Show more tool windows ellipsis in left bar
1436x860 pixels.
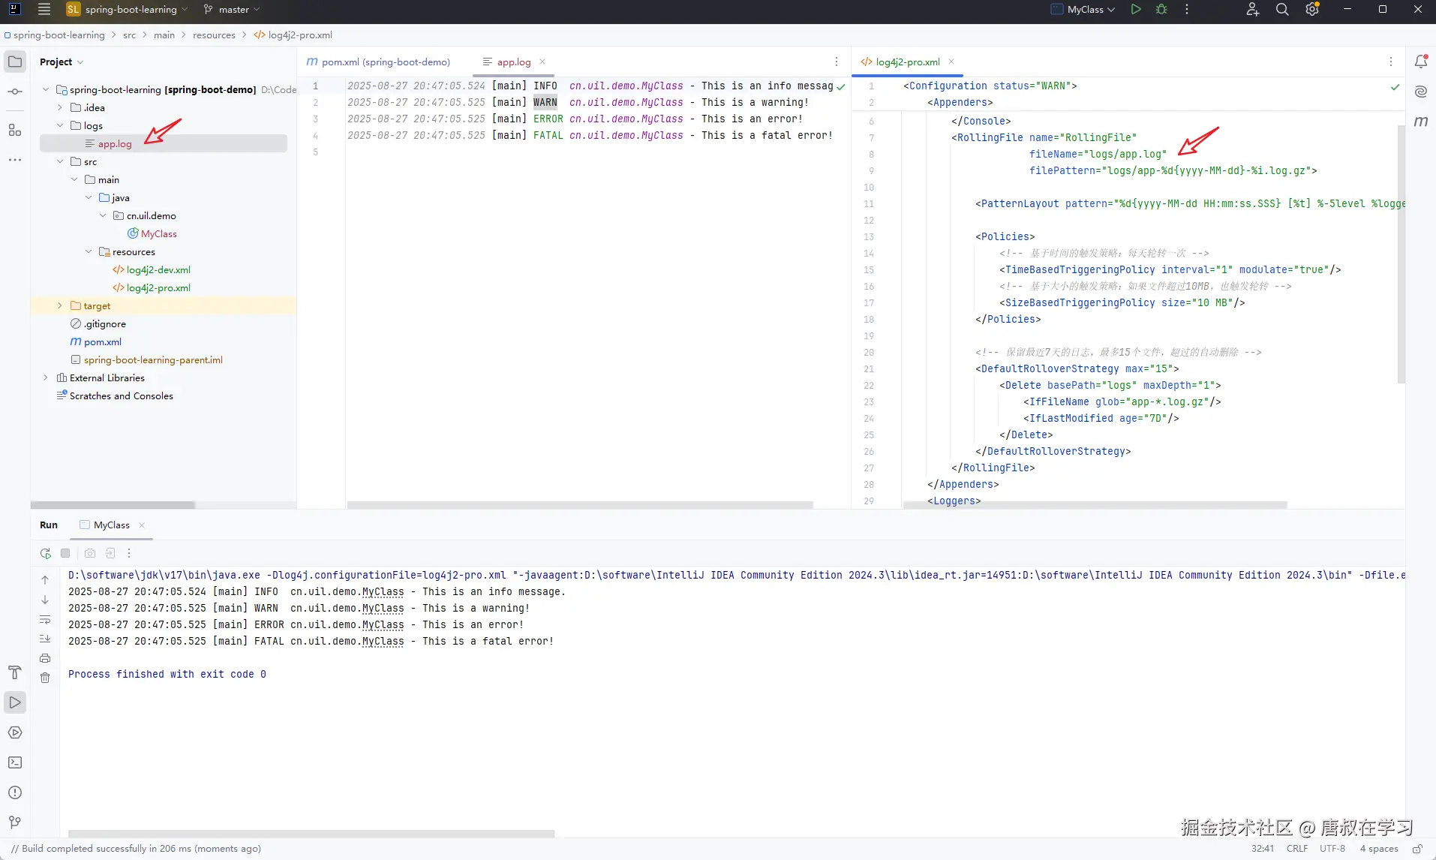coord(15,160)
